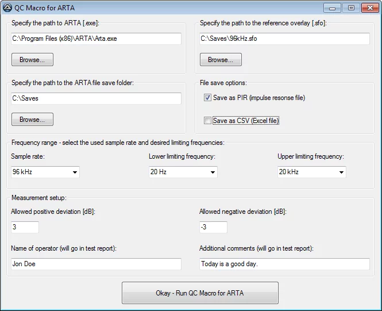Click 'Additional comments (will go in test report):' label

(x=257, y=248)
